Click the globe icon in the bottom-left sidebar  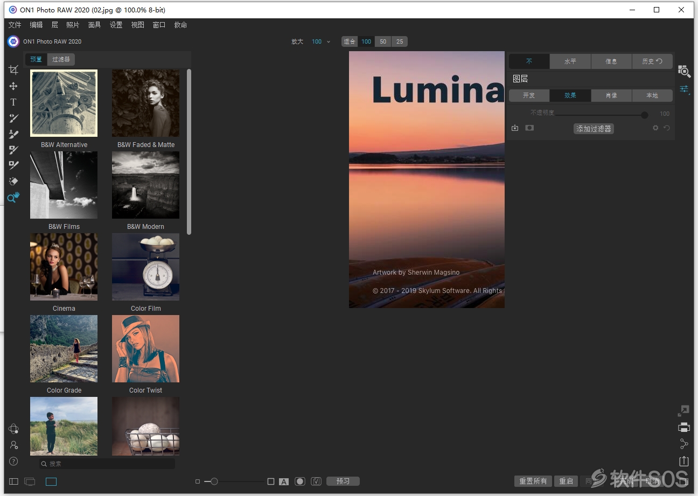[x=13, y=429]
